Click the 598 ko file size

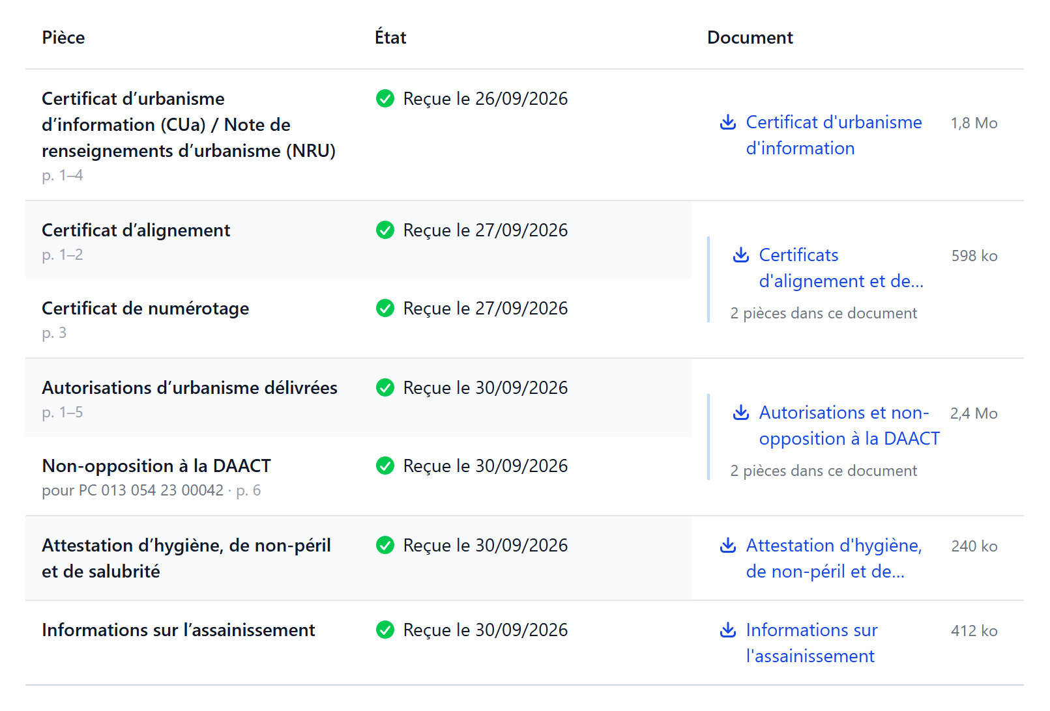(x=974, y=256)
